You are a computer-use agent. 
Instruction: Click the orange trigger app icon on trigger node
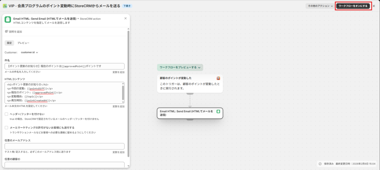coord(219,78)
